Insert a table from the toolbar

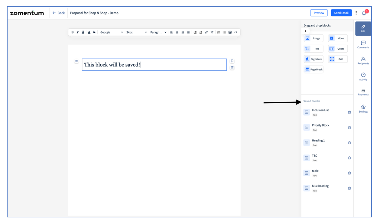click(230, 32)
